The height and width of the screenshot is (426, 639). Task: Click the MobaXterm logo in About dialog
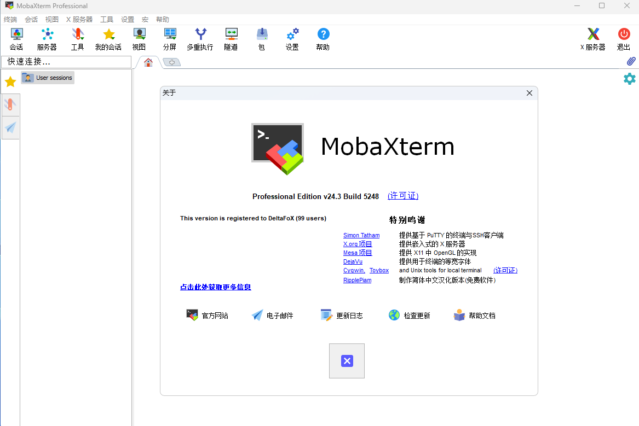point(278,149)
